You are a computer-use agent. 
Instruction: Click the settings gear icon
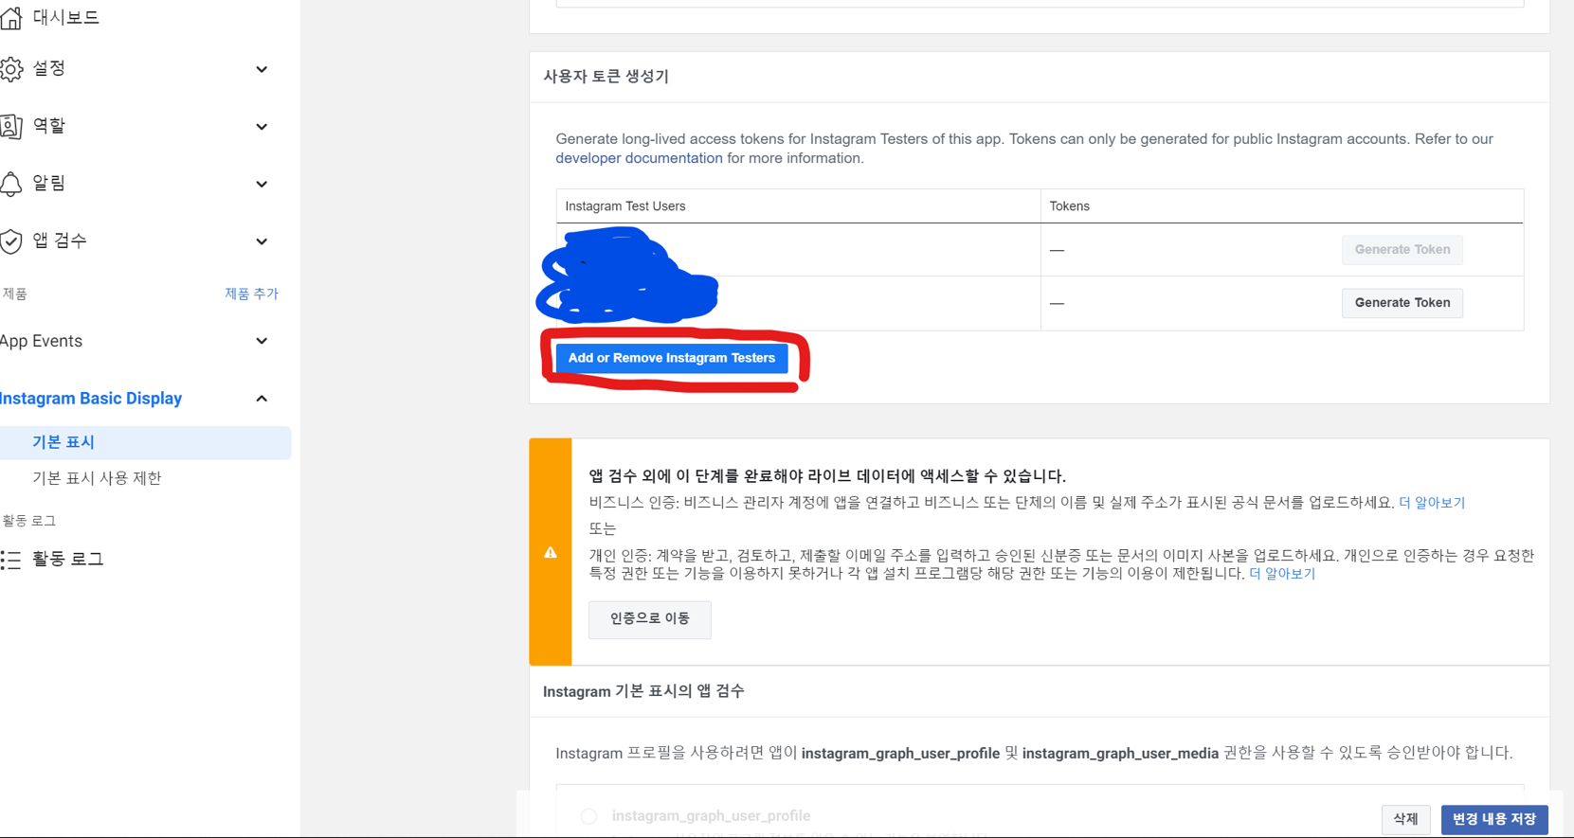(11, 69)
